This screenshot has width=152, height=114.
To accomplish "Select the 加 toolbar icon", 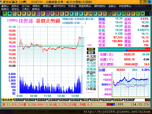I will pyautogui.click(x=14, y=13).
